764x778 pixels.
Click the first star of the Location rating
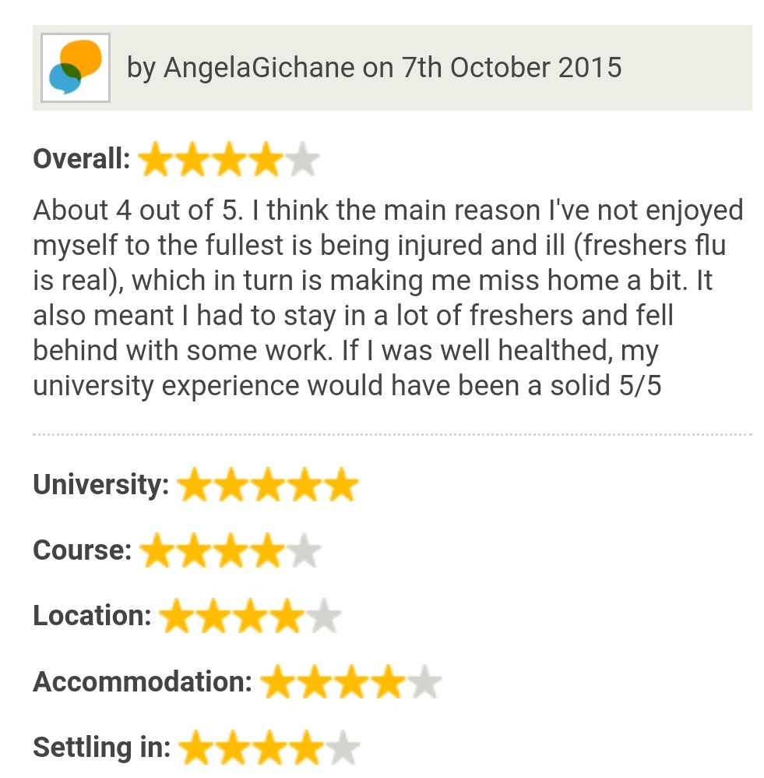178,616
